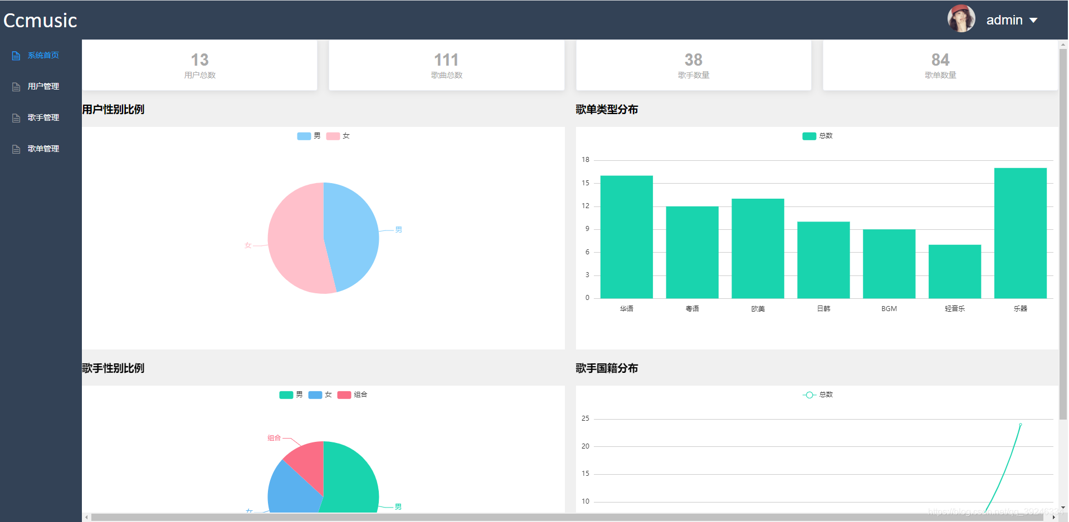
Task: Click the 系统首页 document icon in sidebar
Action: [x=16, y=56]
